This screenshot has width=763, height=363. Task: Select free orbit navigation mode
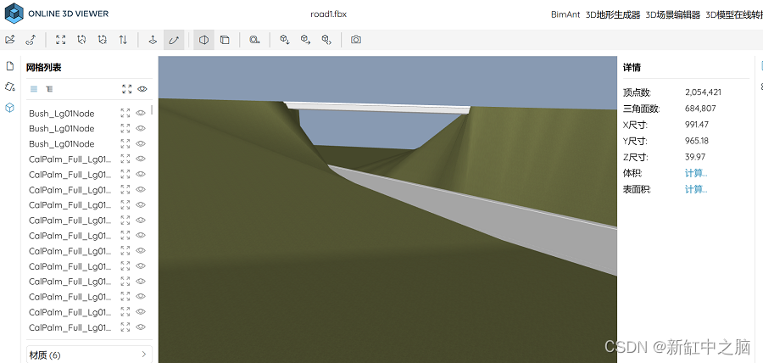[x=174, y=40]
